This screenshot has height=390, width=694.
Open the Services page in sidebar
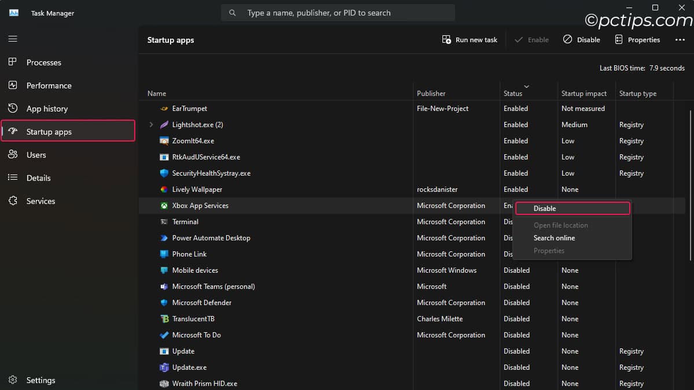[x=40, y=201]
